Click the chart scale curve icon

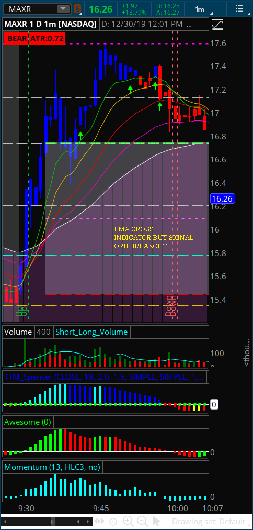[217, 25]
